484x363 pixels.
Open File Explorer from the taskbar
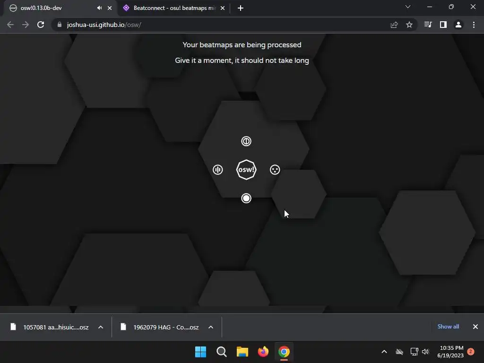[x=242, y=352]
